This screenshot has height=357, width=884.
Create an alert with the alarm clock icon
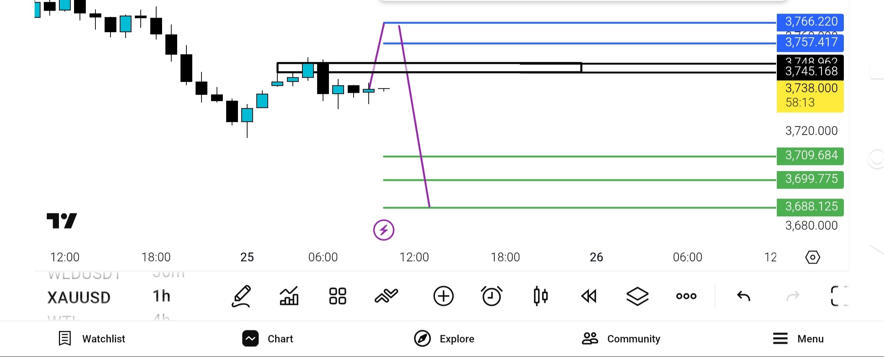coord(491,296)
